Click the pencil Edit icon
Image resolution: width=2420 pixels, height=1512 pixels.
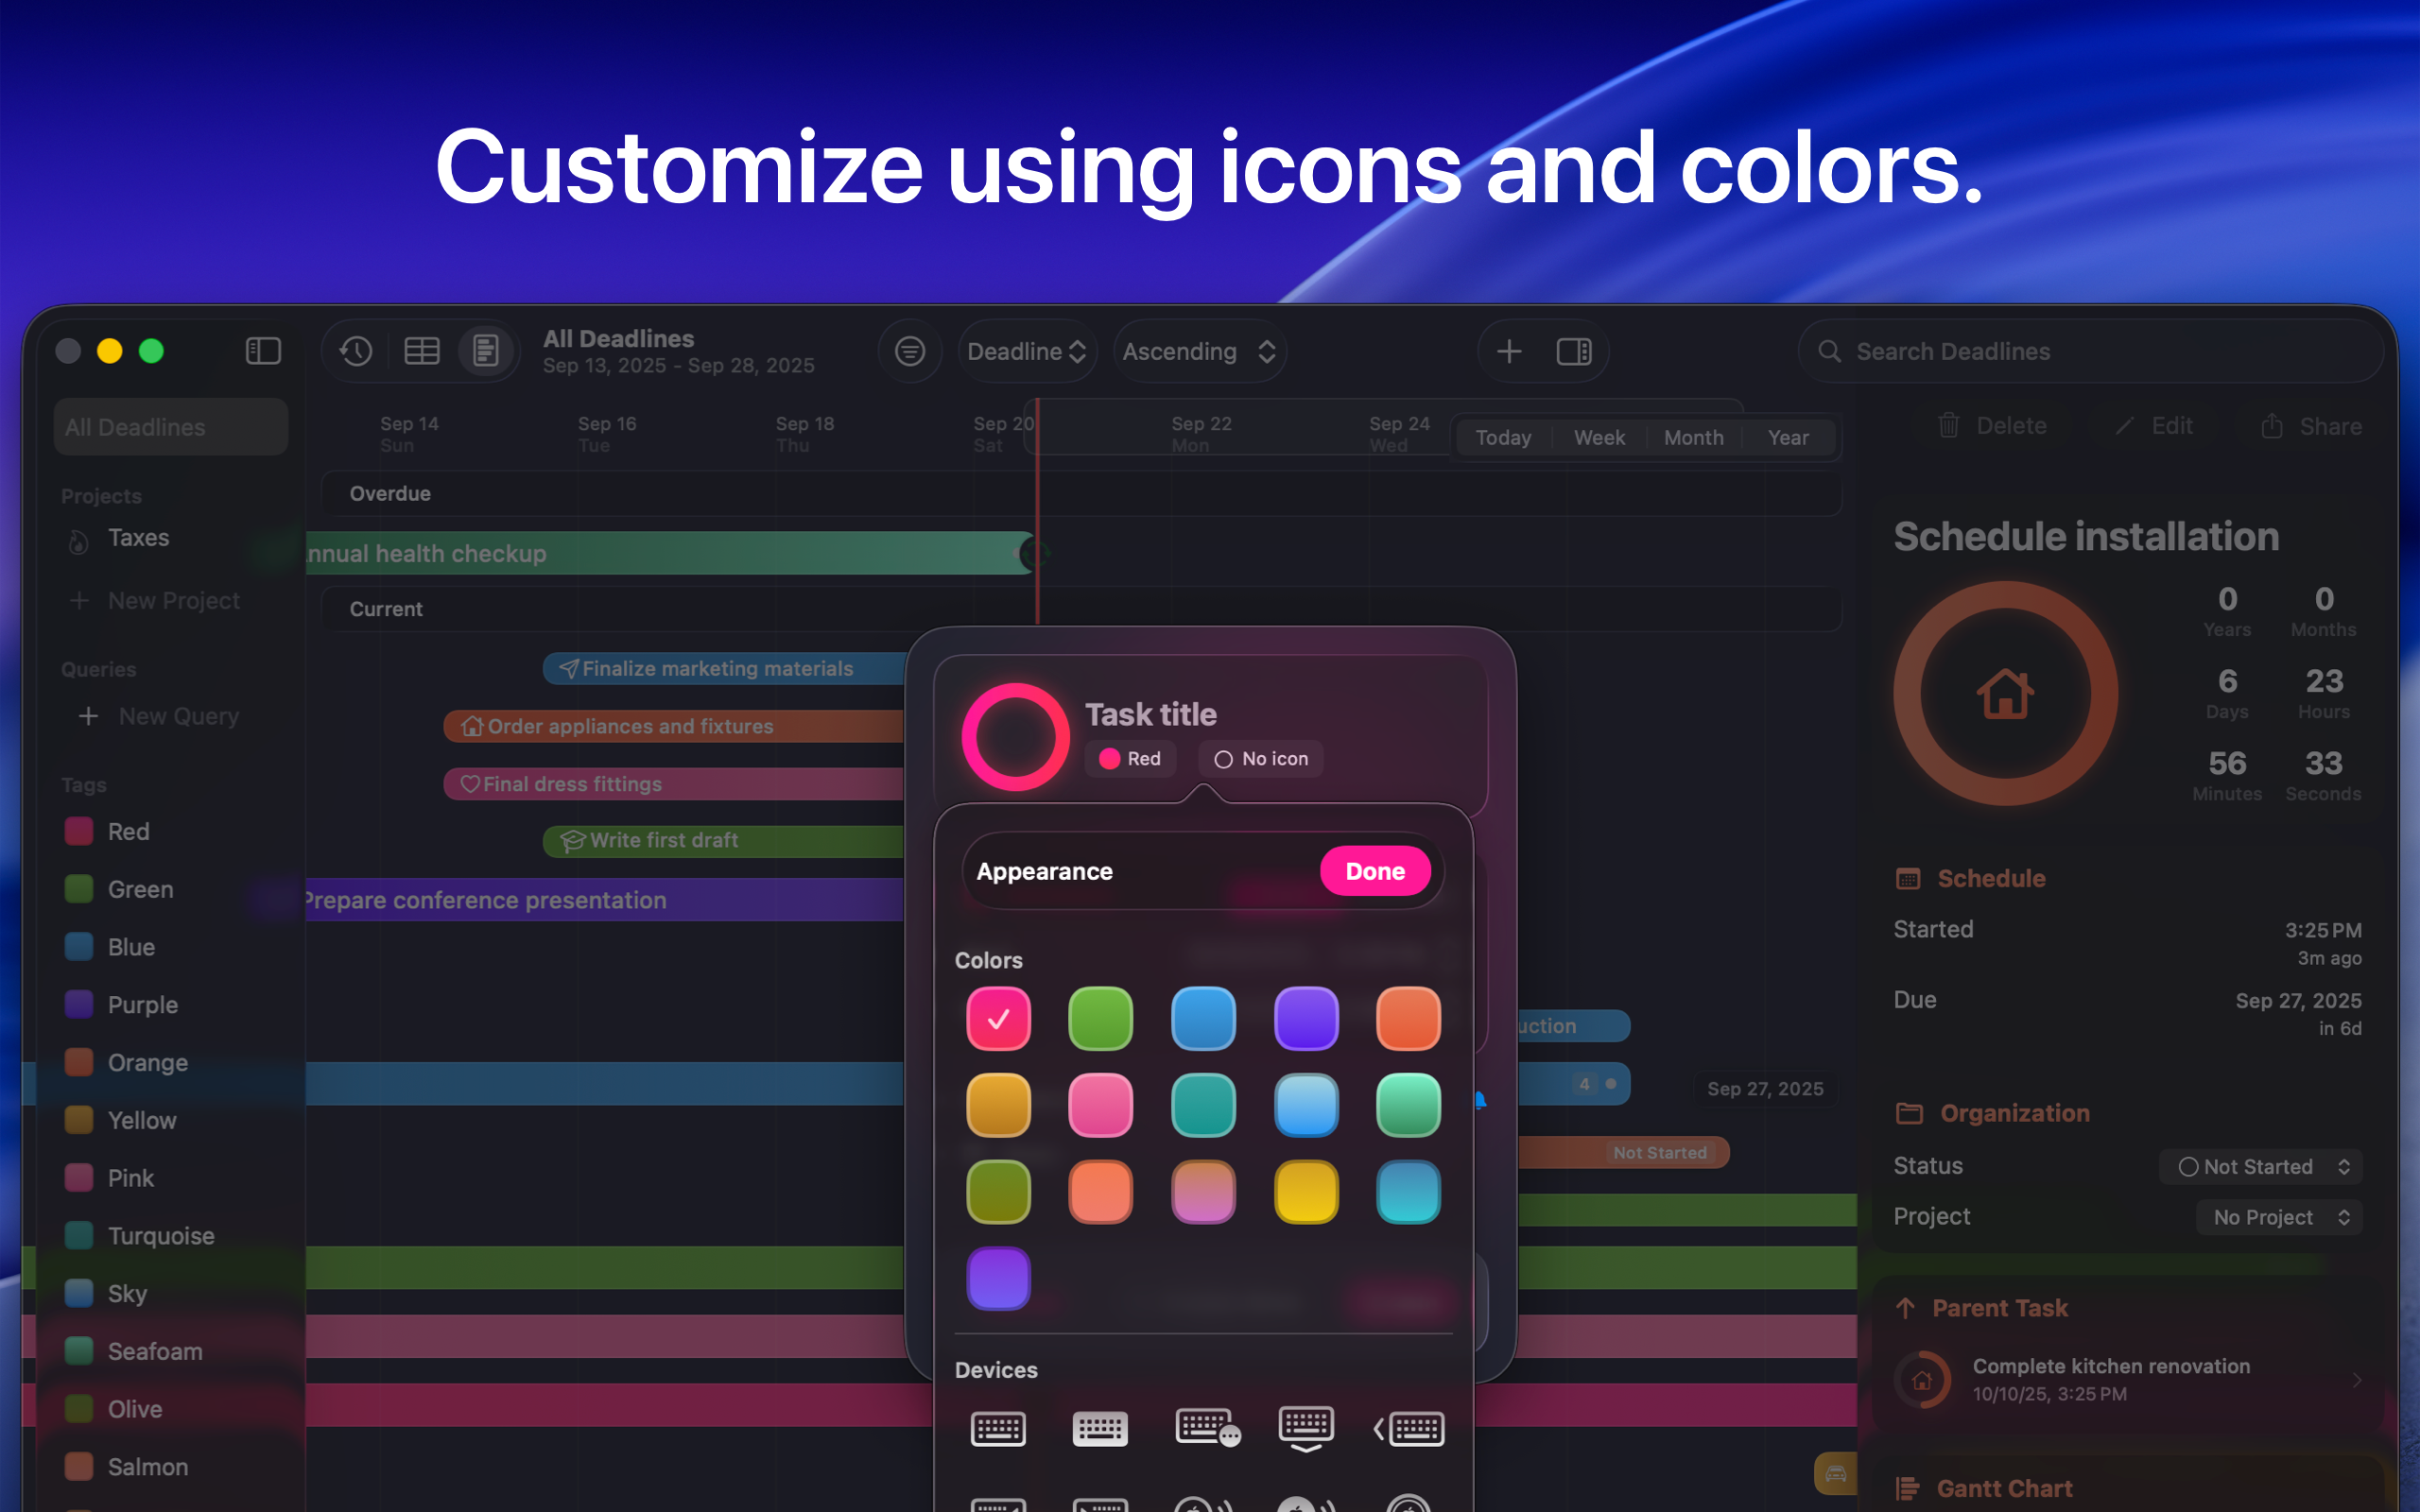point(2124,426)
